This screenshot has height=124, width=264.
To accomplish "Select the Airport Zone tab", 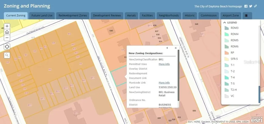I will [x=231, y=16].
